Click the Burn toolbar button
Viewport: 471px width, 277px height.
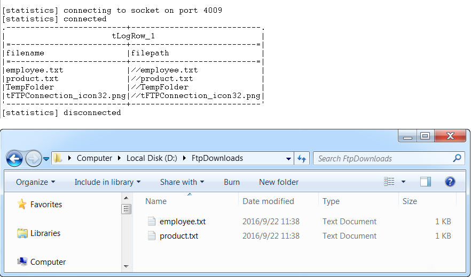pos(232,182)
